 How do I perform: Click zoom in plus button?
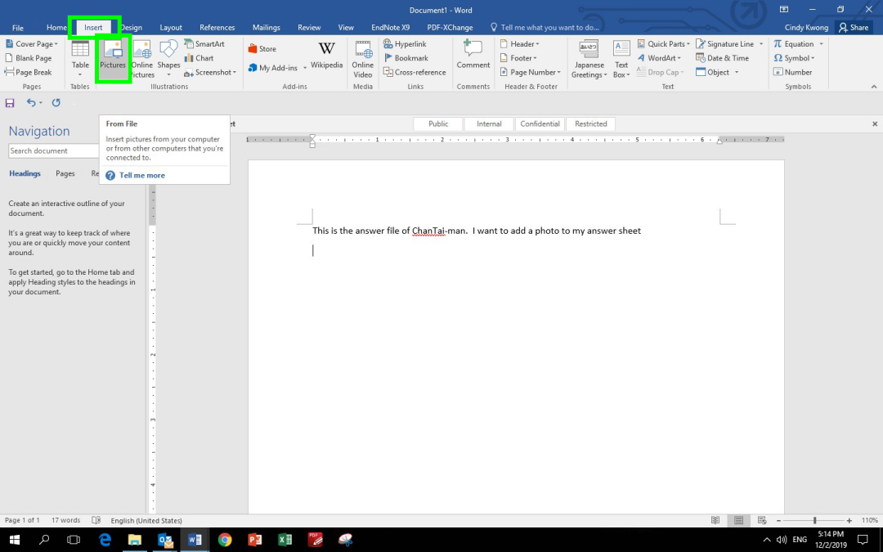coord(849,521)
